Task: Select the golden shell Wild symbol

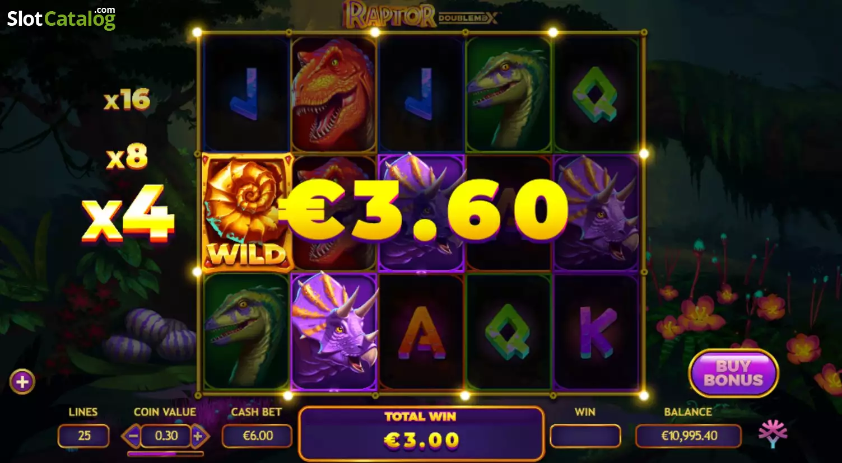Action: 246,213
